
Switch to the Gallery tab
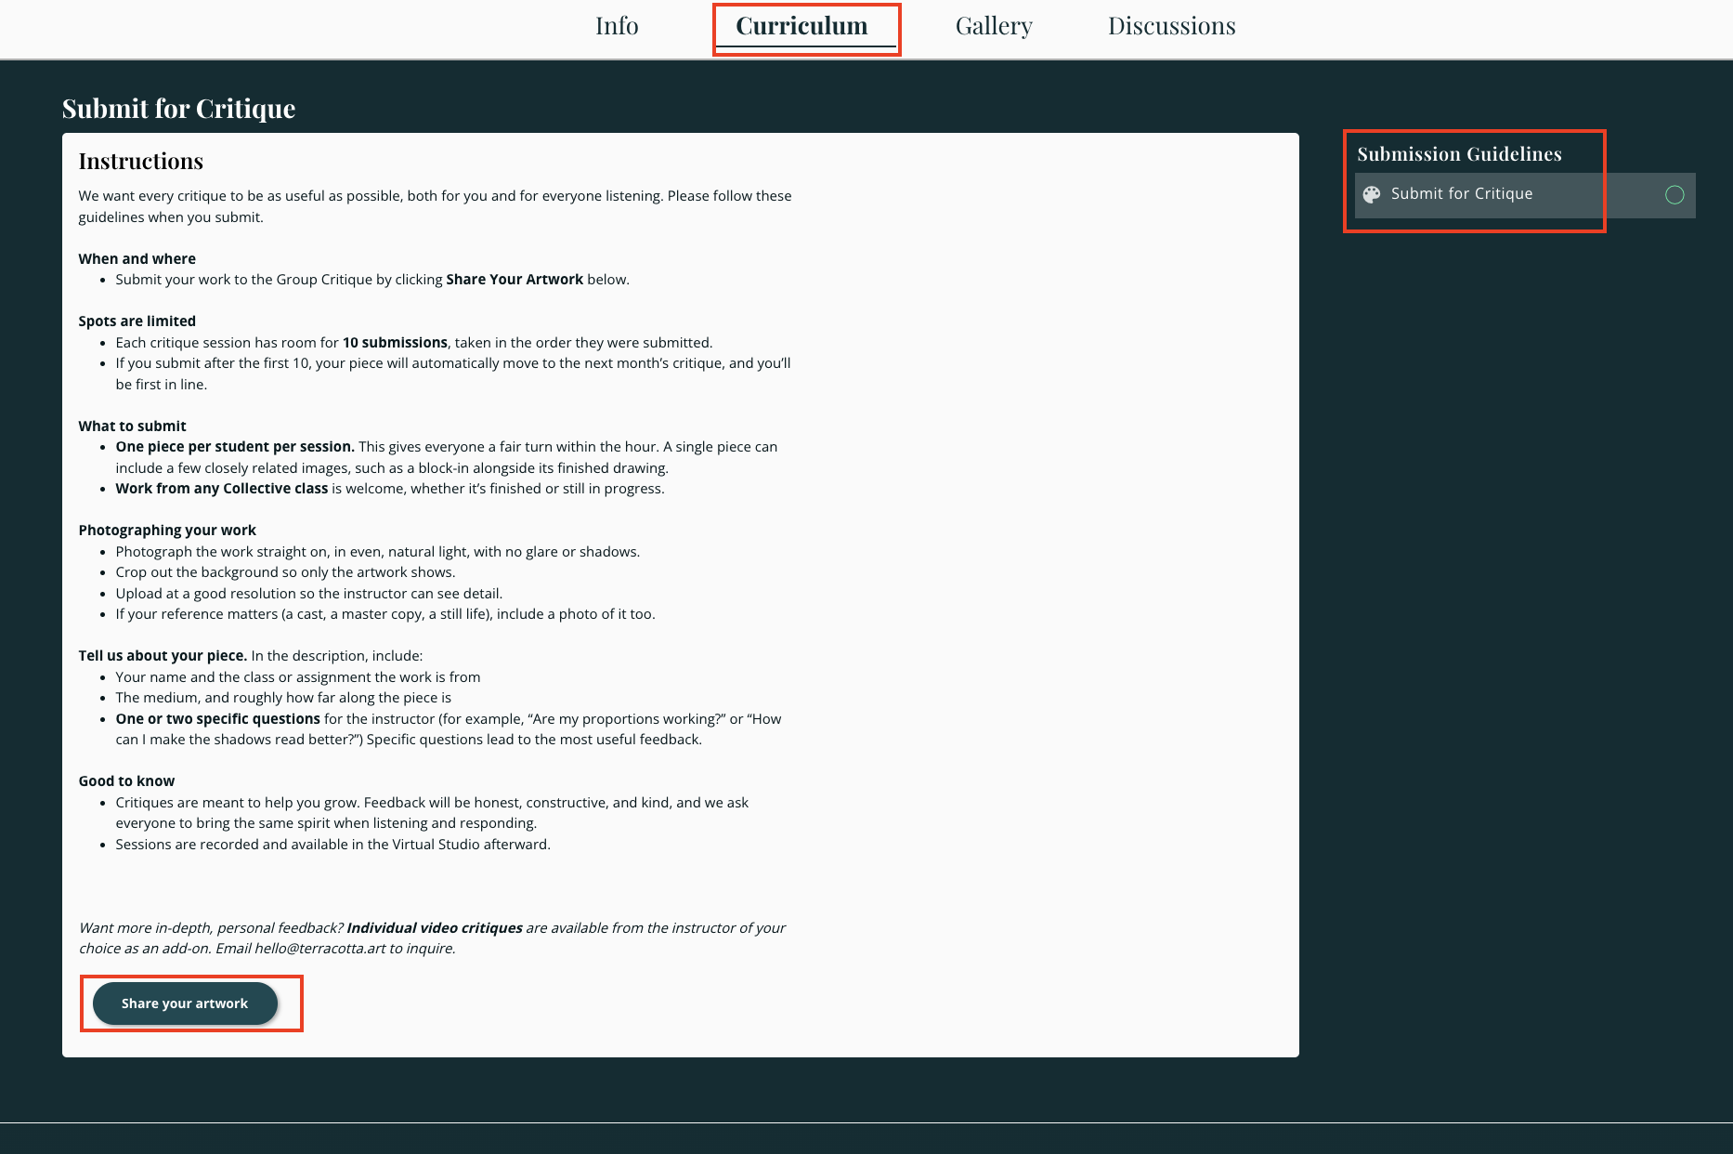[x=994, y=26]
